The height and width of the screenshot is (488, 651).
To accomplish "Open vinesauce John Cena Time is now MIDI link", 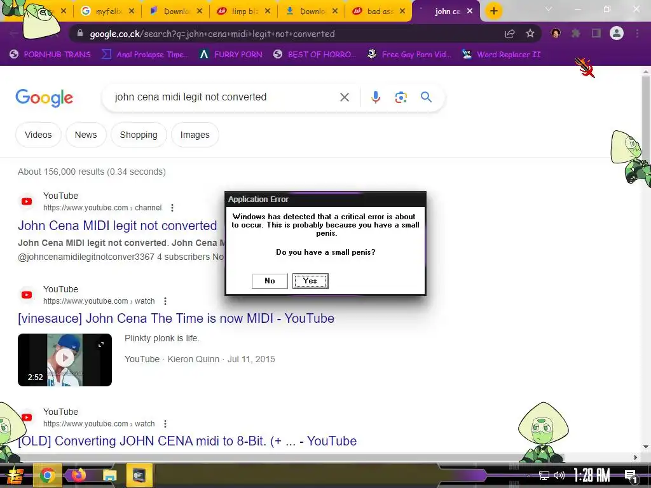I will [x=176, y=318].
